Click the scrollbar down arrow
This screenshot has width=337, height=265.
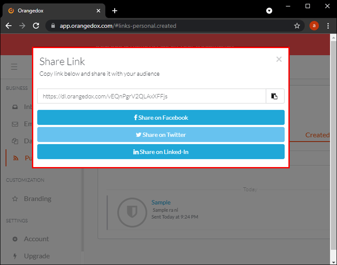[x=333, y=262]
